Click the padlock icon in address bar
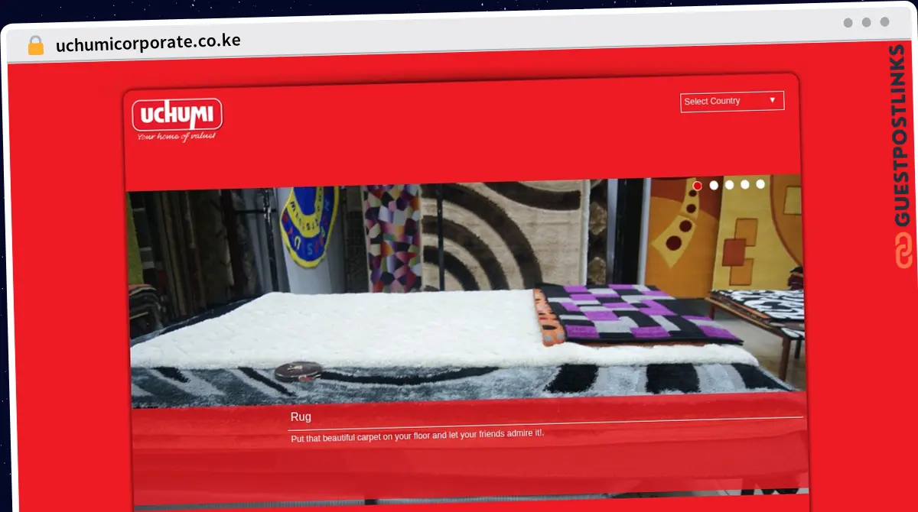Viewport: 918px width, 512px height. (36, 46)
